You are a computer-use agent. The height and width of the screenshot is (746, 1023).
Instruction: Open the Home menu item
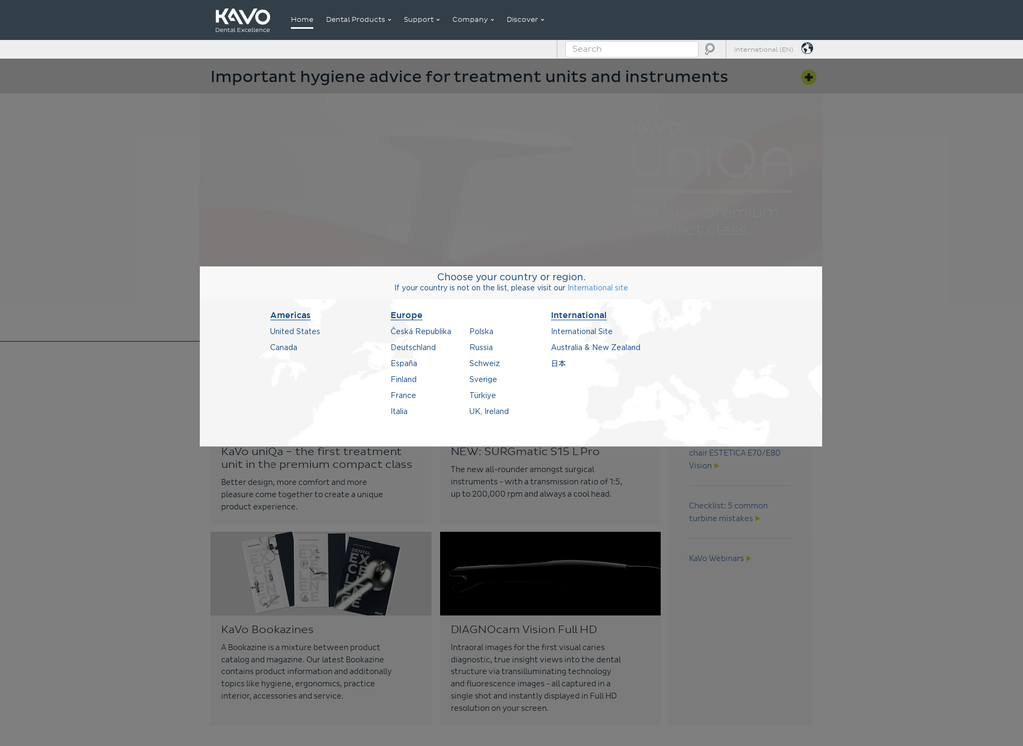302,20
